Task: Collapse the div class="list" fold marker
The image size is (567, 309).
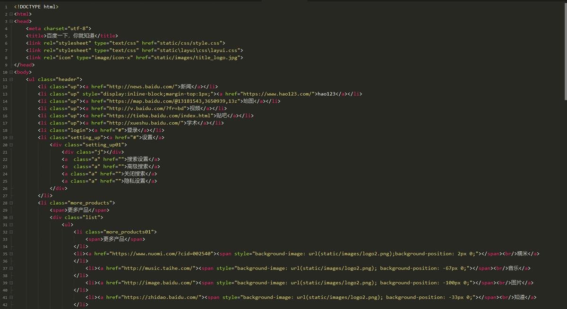Action: coord(11,217)
